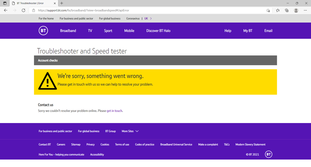Screen dimensions: 311x167
Task: Open the Make a complaint footer link
Action: (x=208, y=145)
